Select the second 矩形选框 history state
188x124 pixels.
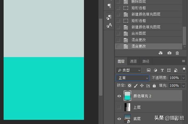[x=149, y=21]
